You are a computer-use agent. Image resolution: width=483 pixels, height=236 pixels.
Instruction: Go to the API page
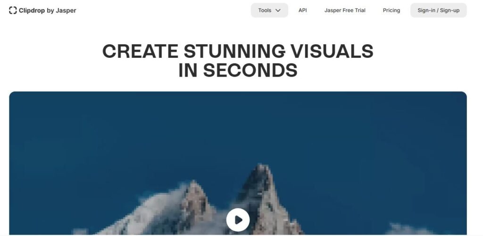pos(302,10)
